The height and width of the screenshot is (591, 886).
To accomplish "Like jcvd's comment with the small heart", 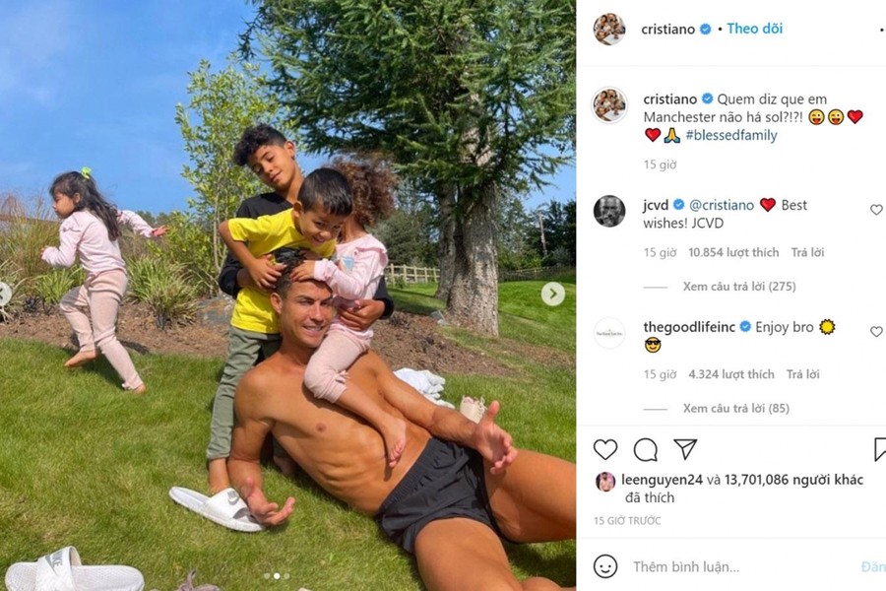I will (876, 210).
